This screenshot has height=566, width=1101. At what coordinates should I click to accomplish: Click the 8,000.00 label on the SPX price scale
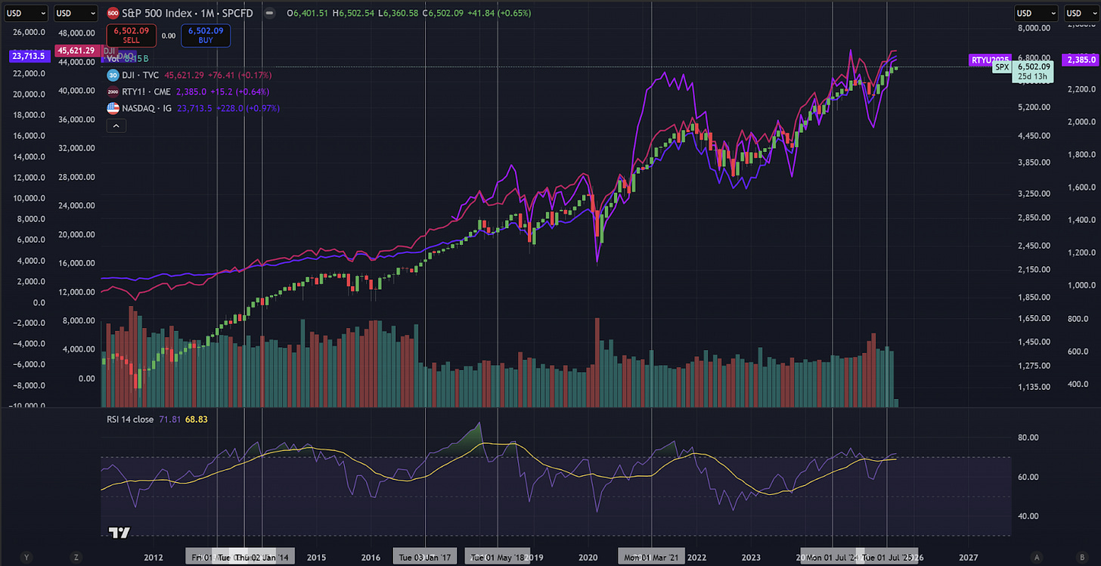pyautogui.click(x=1033, y=28)
